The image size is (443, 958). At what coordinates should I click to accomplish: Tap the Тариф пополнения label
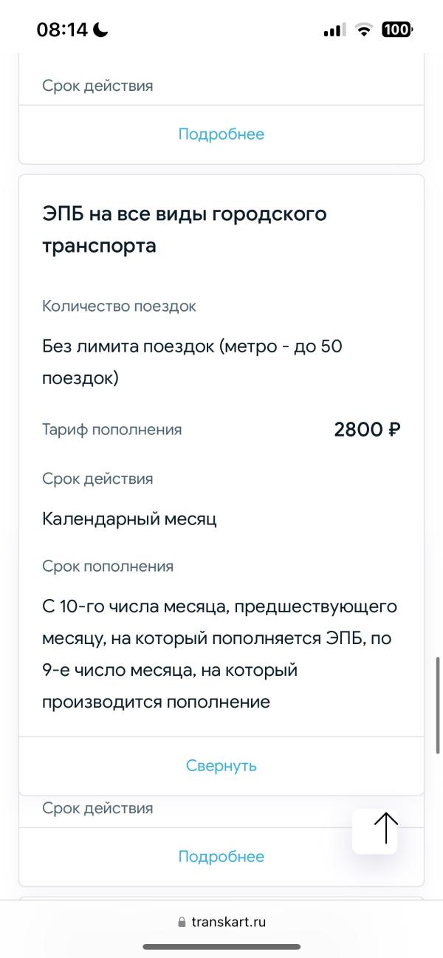111,429
